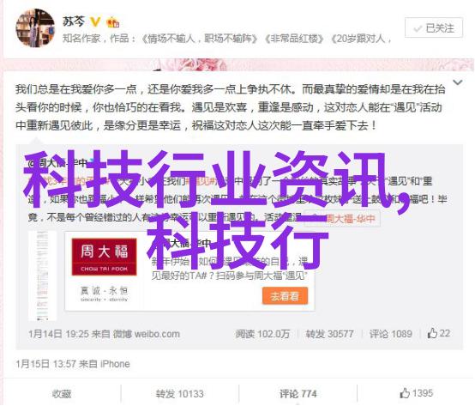Select the 收藏 tab
Viewport: 475px width, 406px height.
click(62, 394)
